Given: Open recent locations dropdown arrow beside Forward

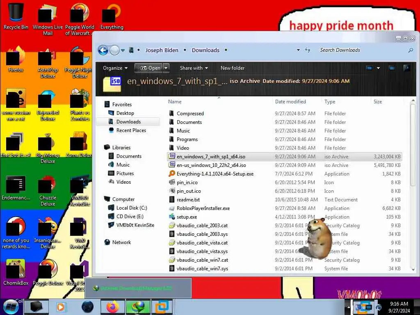Looking at the screenshot, I should [123, 50].
